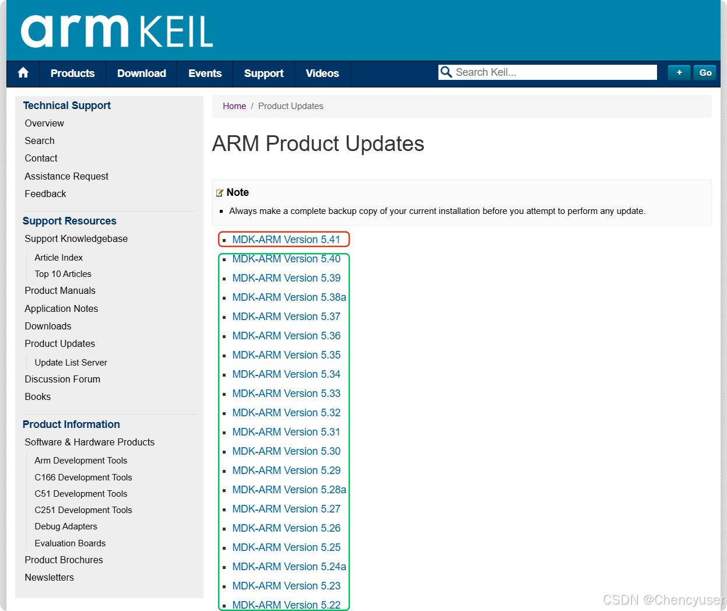Open Downloads sidebar link
The width and height of the screenshot is (727, 611).
click(48, 326)
